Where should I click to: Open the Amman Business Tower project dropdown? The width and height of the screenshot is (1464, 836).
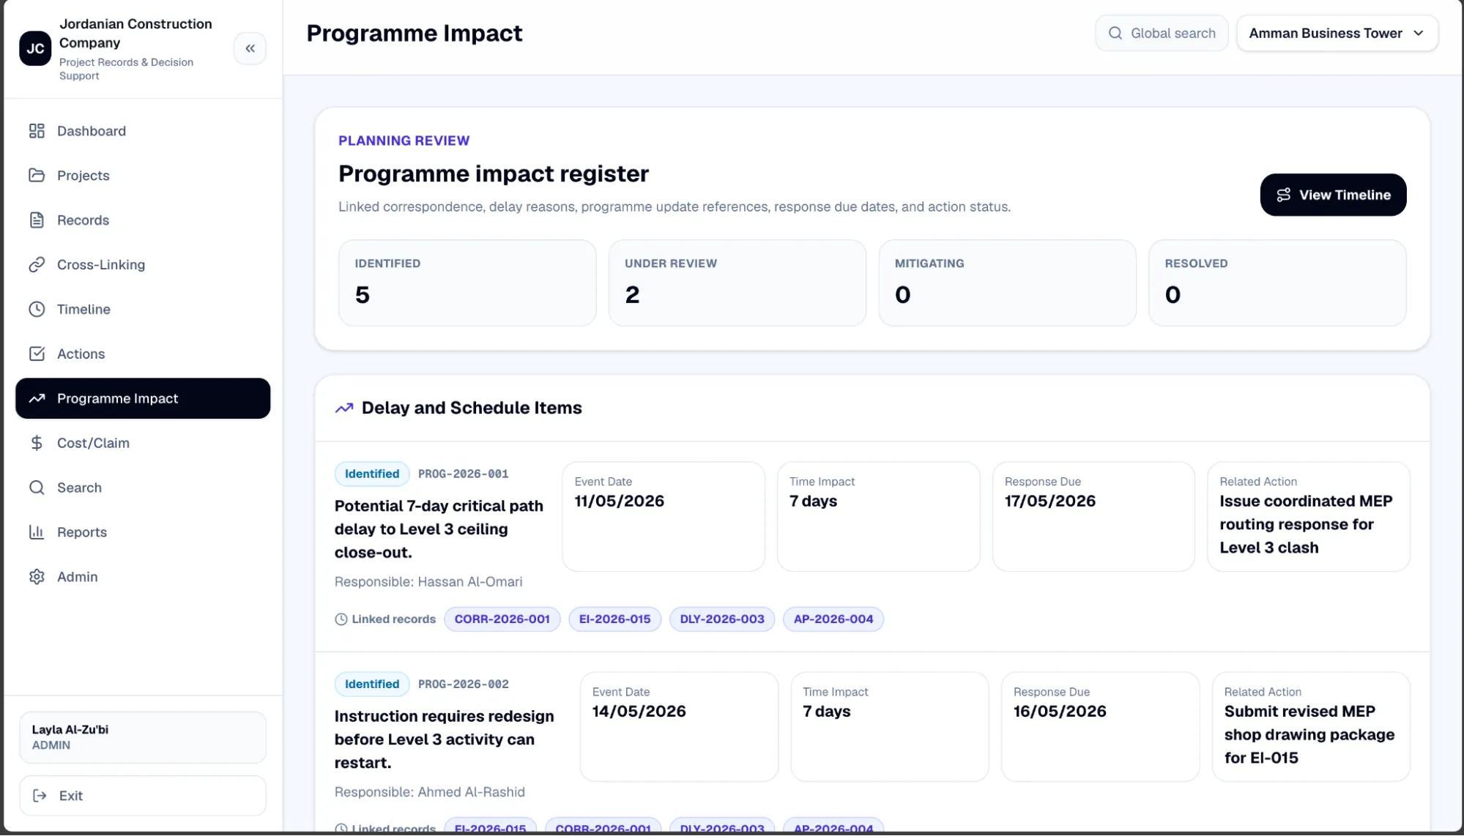click(x=1337, y=33)
